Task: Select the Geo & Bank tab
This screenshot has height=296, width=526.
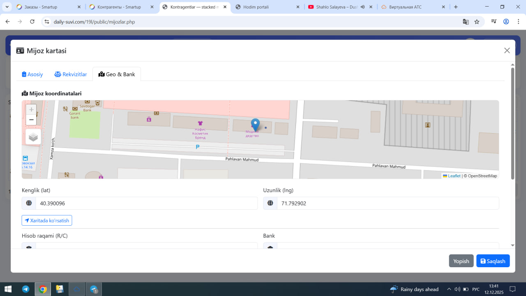Action: point(117,74)
